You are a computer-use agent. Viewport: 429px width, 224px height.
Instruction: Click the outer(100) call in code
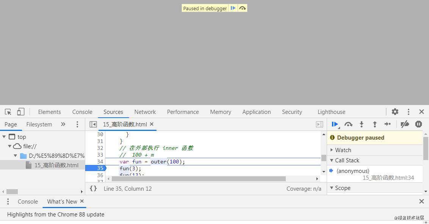pos(166,162)
